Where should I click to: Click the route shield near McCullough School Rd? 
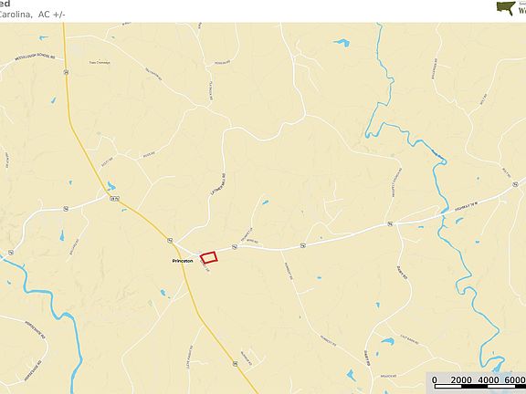click(67, 72)
